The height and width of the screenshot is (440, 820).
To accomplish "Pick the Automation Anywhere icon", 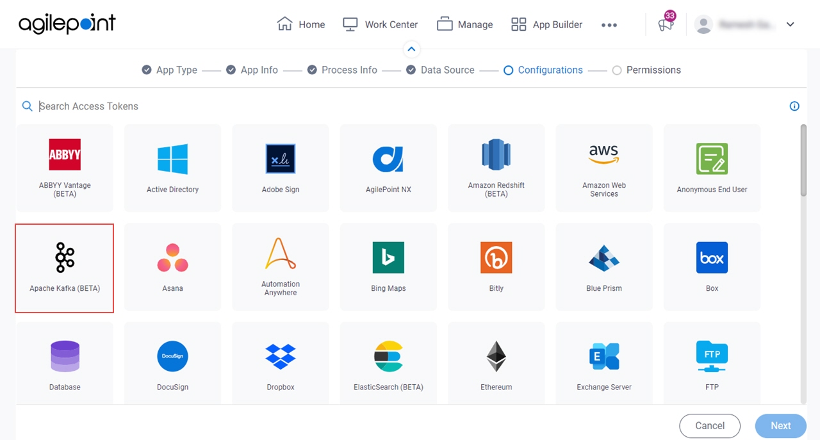I will [x=281, y=254].
